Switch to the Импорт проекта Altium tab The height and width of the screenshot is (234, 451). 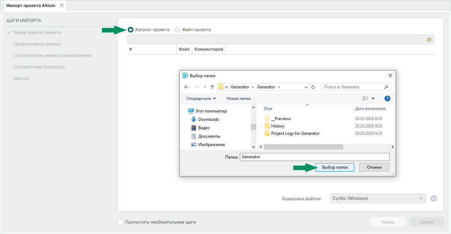coord(31,6)
